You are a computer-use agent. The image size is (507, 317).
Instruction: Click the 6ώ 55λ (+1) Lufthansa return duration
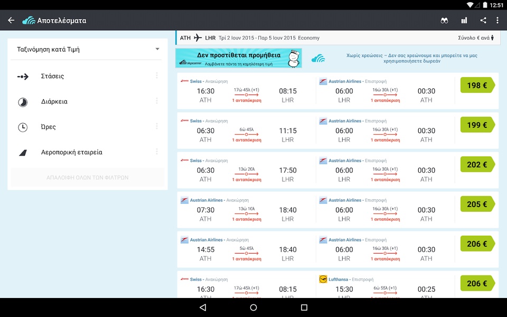pos(385,288)
